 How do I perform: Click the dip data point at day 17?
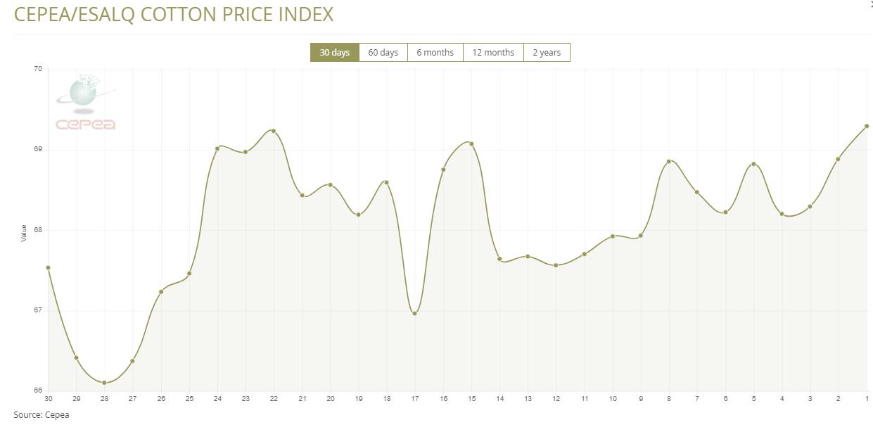pos(415,313)
